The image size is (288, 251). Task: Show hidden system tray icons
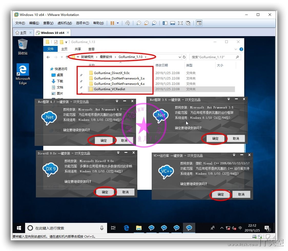(x=222, y=228)
